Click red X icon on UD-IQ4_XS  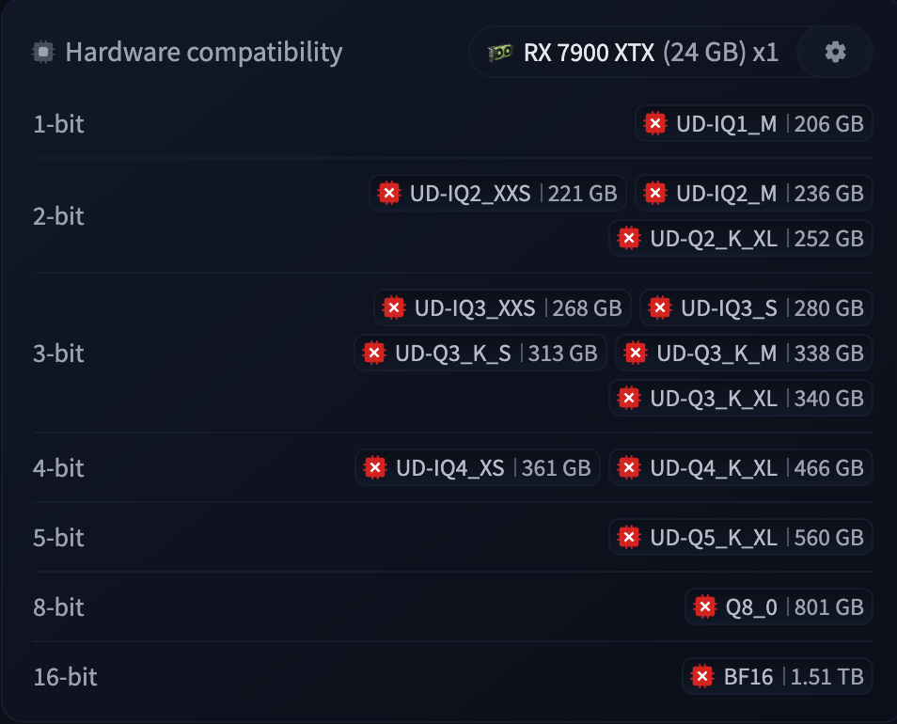pos(375,468)
